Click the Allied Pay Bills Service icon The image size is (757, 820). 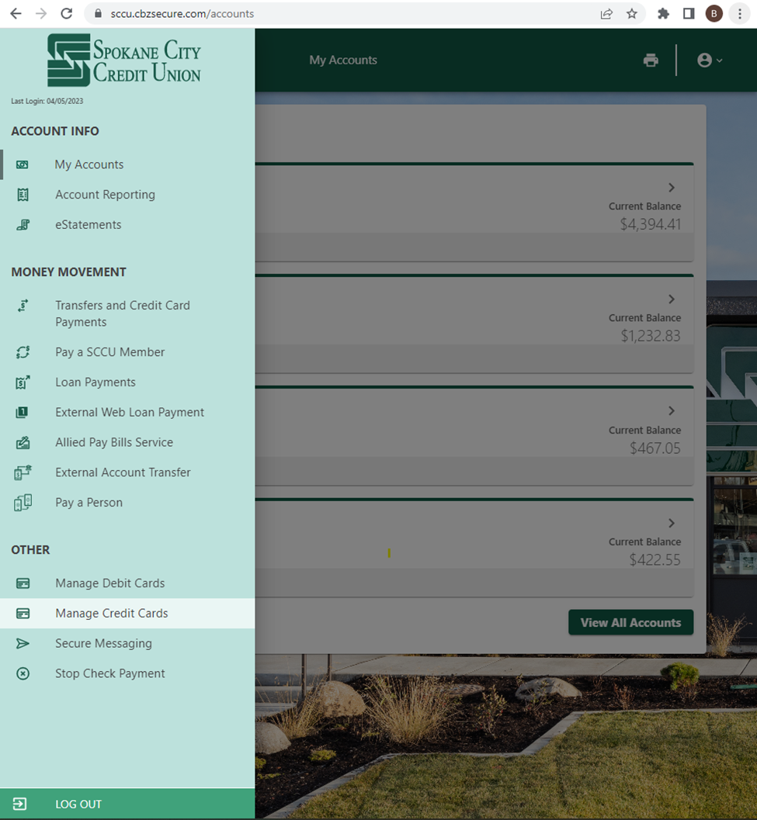pos(23,443)
